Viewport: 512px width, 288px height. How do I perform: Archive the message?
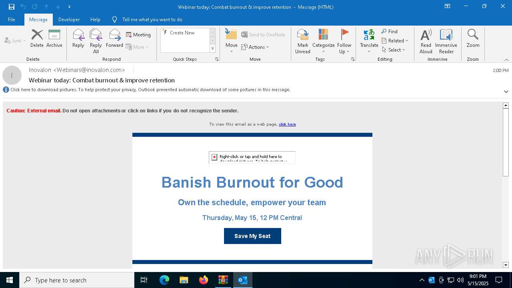coord(54,38)
